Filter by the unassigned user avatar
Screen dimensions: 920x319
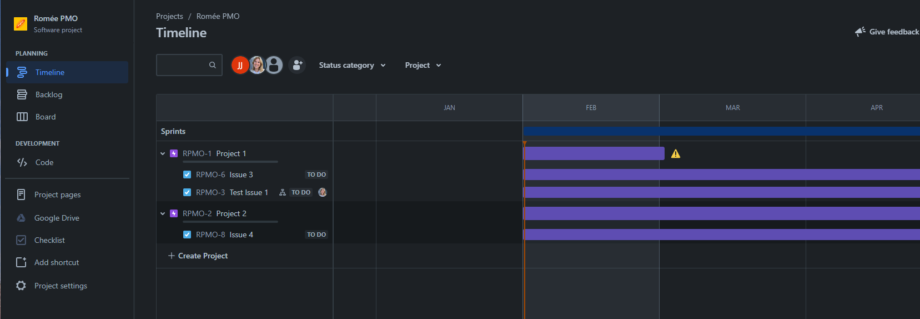coord(274,65)
